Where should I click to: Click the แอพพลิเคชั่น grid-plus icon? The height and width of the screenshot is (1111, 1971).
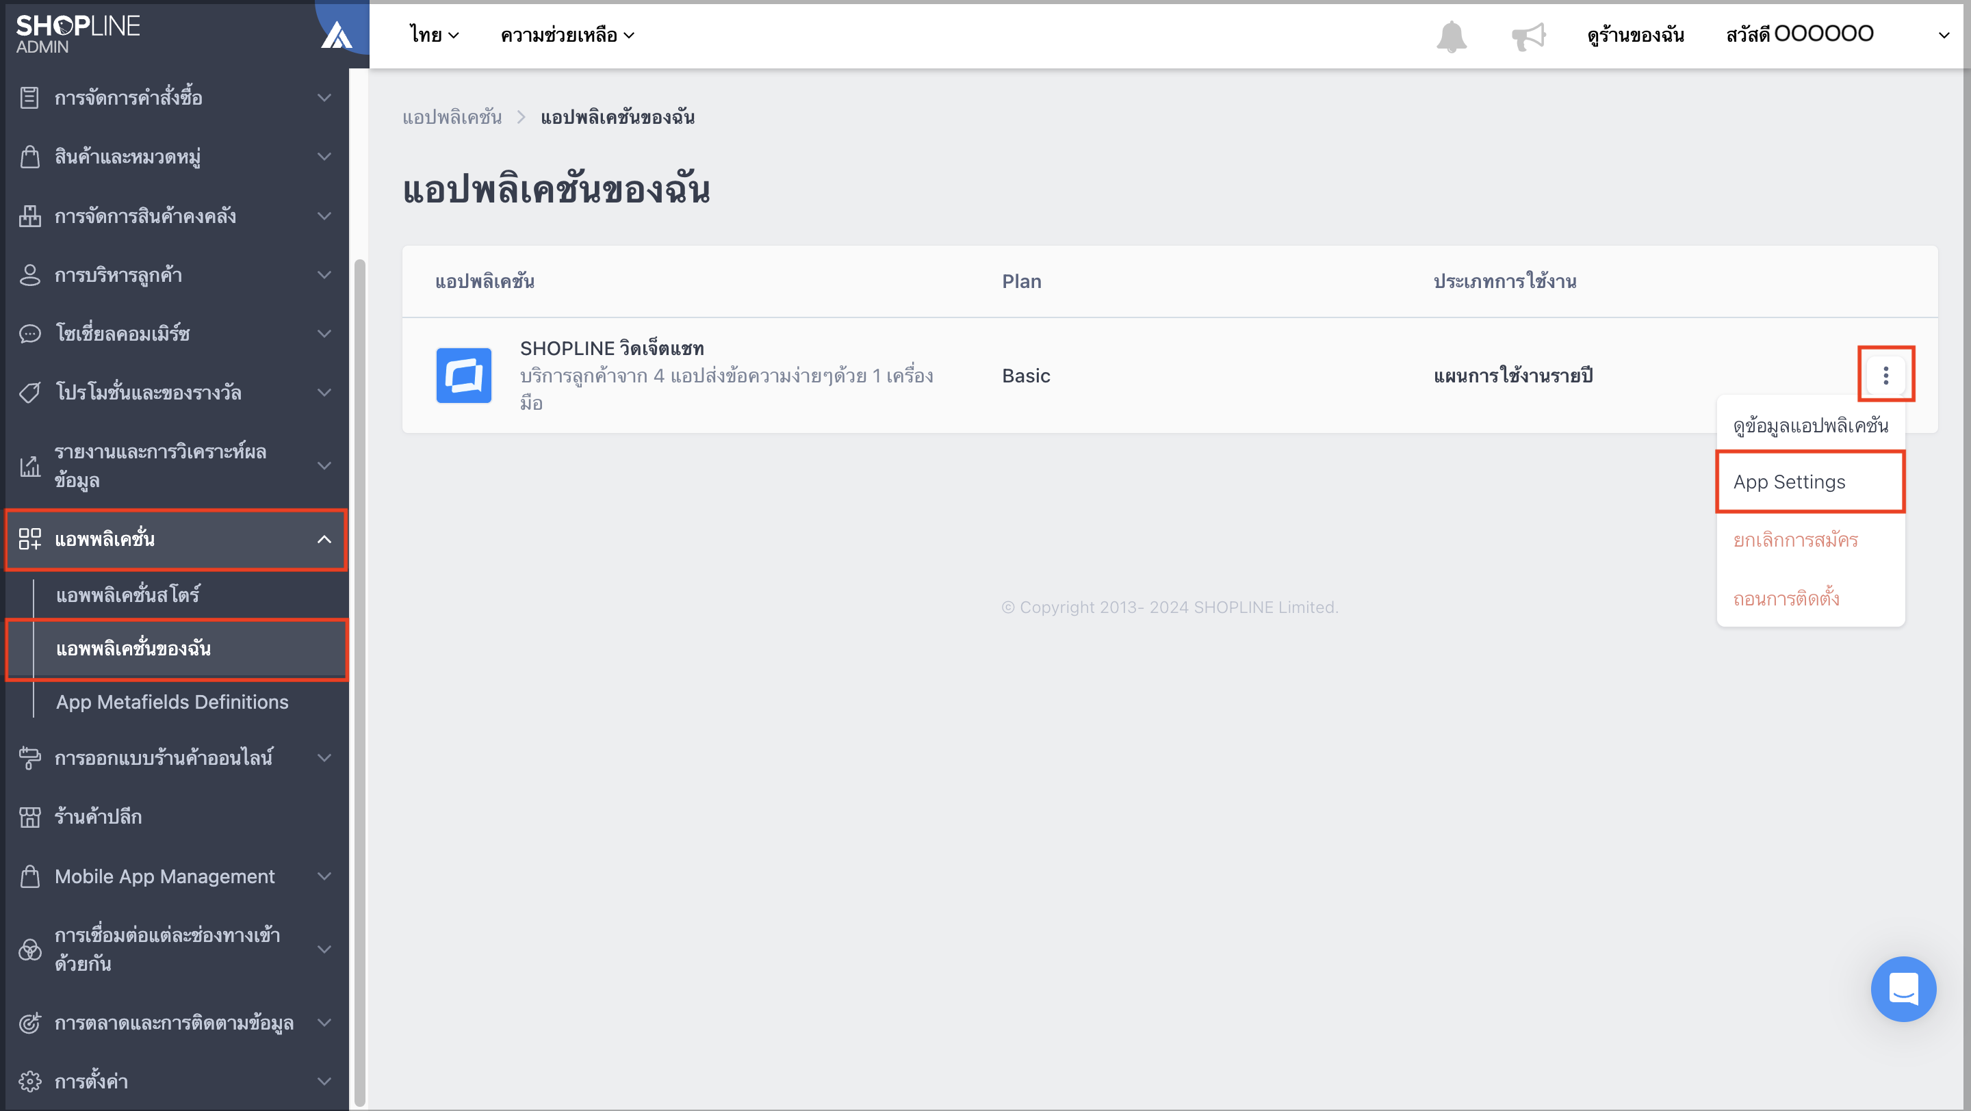[29, 539]
